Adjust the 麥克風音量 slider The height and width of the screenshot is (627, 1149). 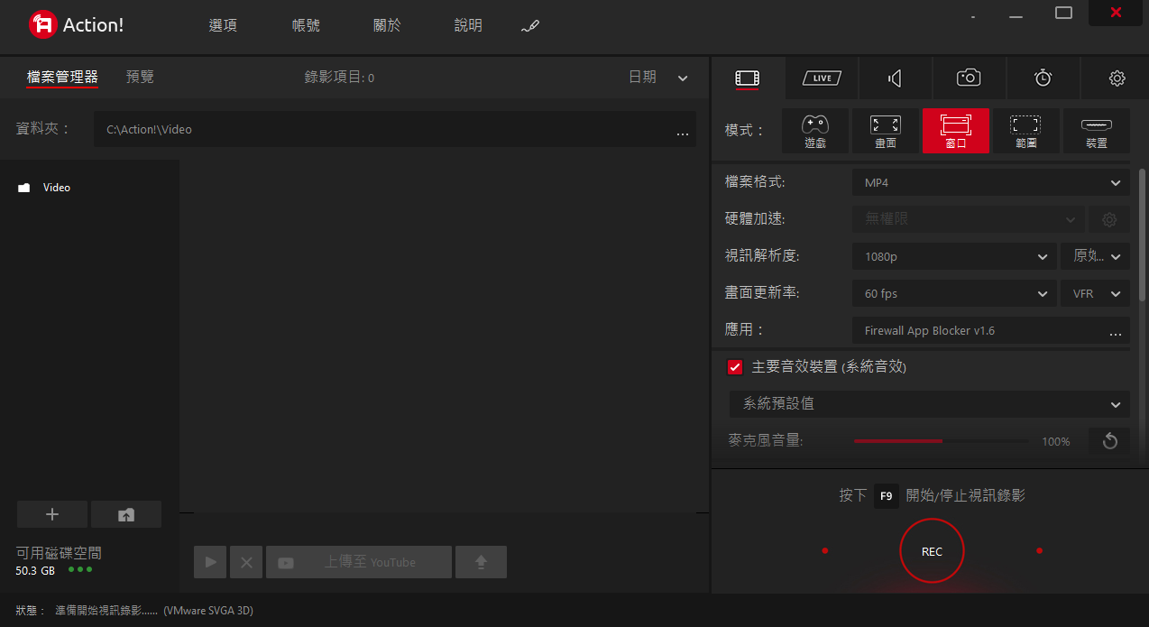click(940, 441)
